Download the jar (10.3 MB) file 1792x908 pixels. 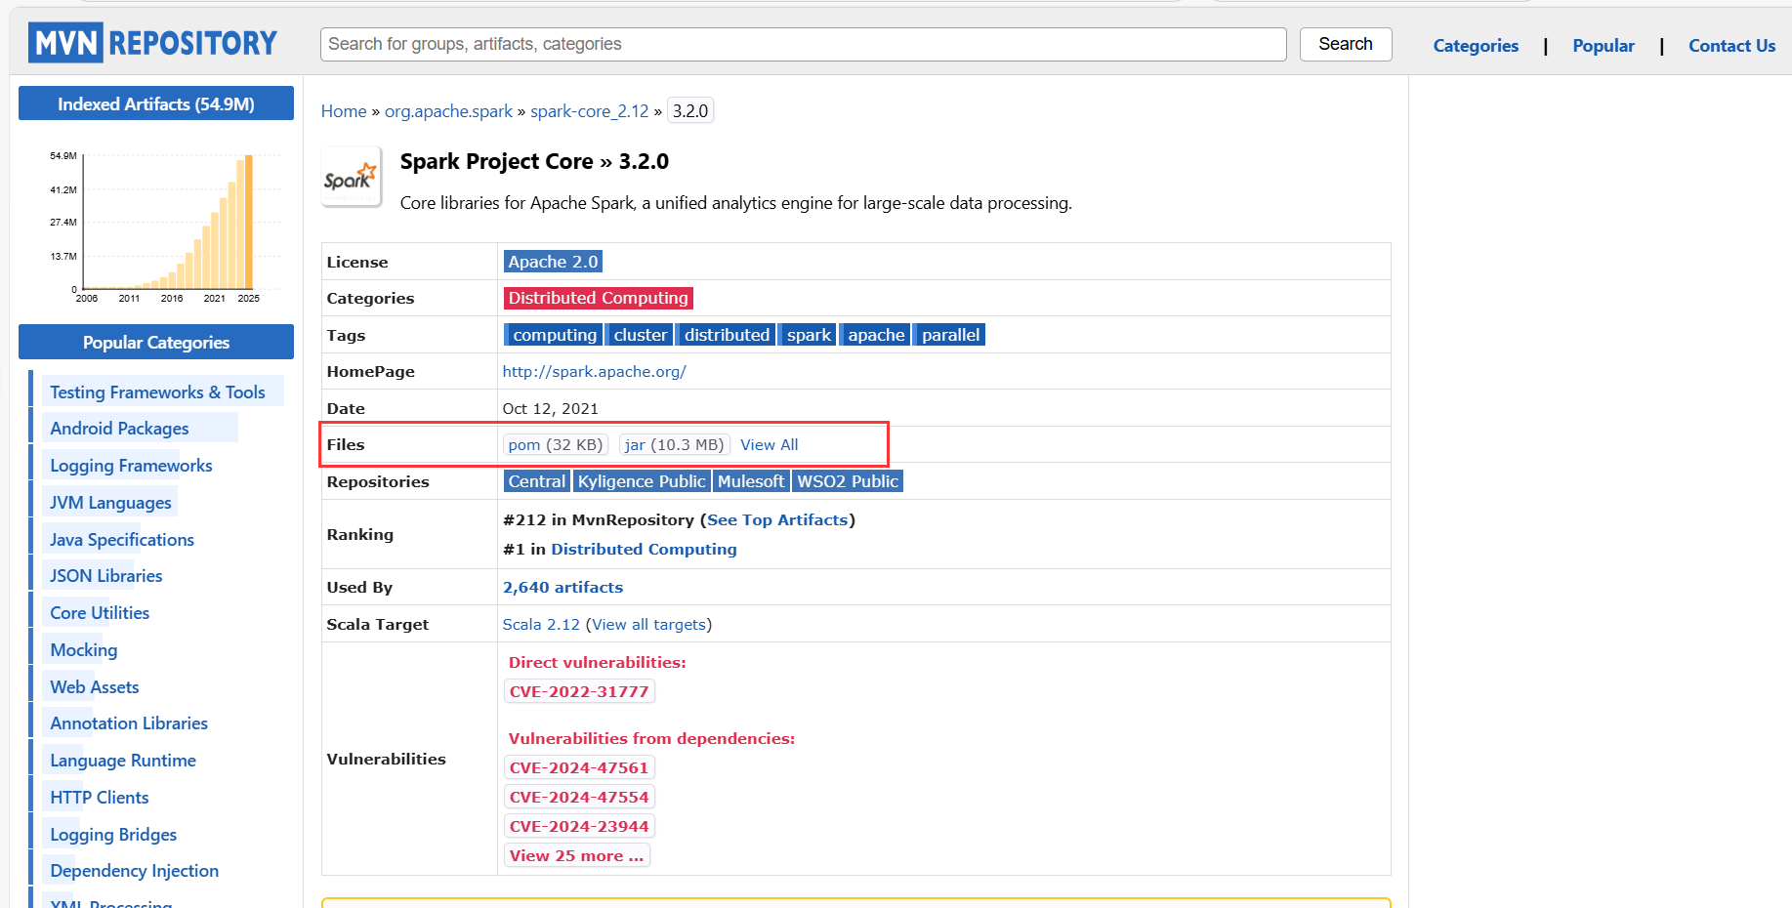click(674, 445)
